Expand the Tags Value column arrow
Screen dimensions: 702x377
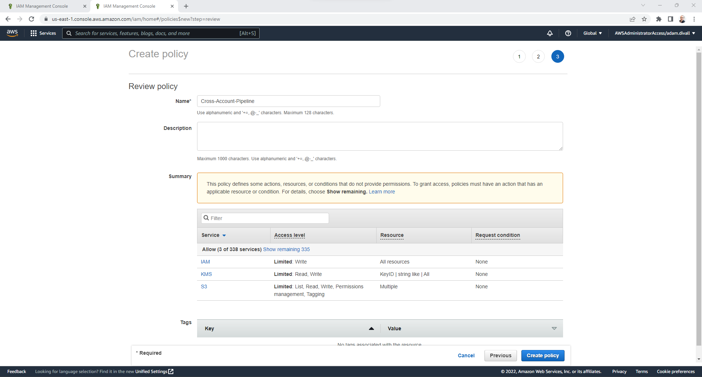click(554, 328)
